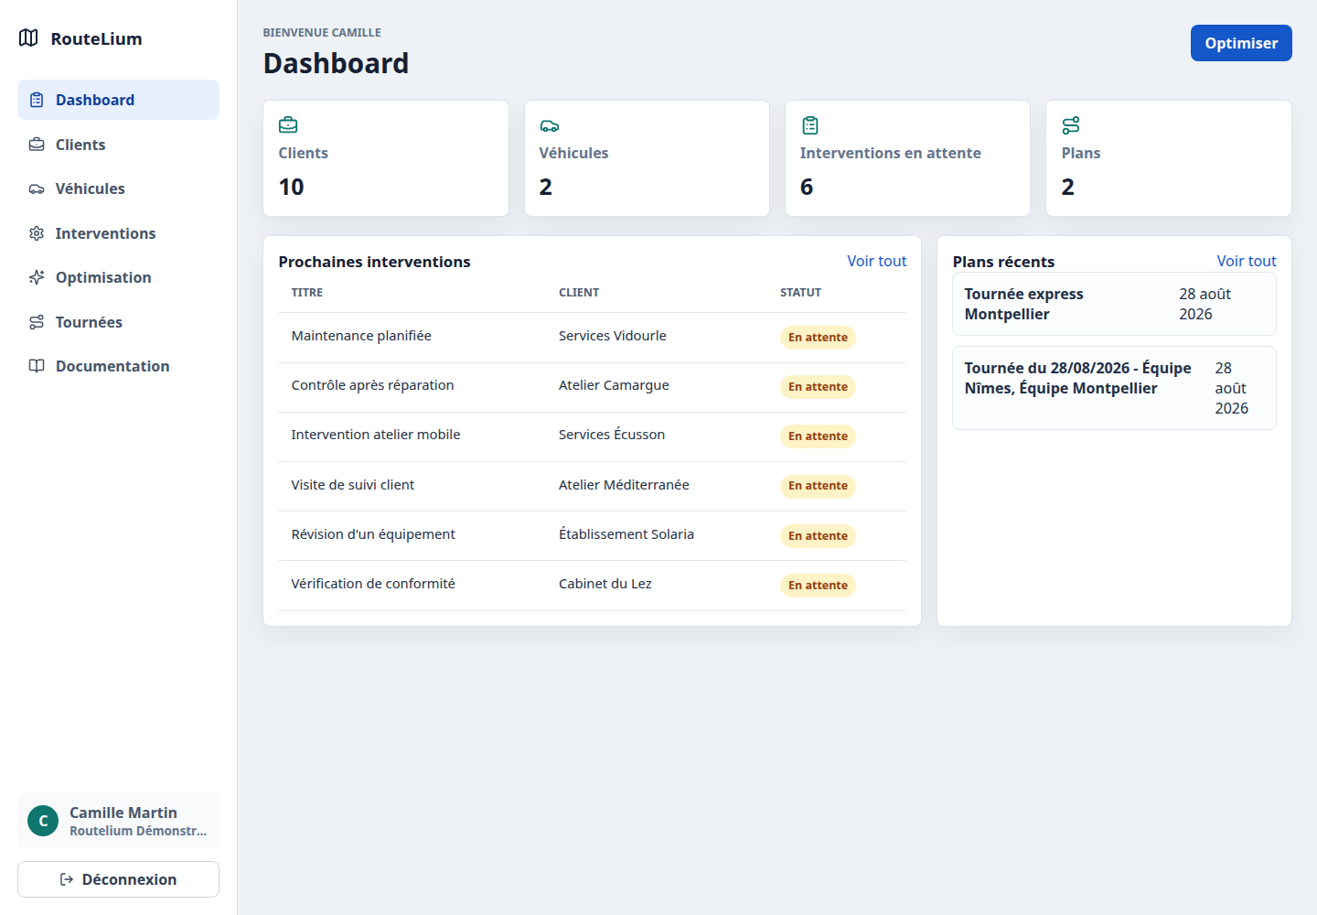Open Voir tout for Plans récents
Screen dimensions: 1317x915
click(1246, 261)
